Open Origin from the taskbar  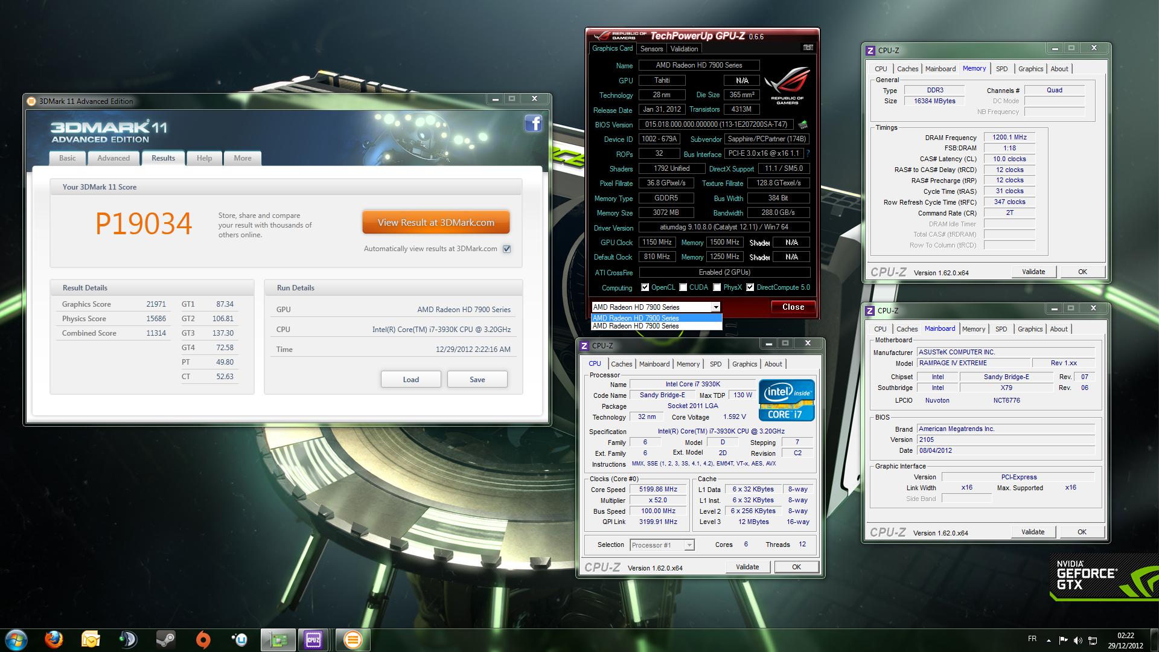(203, 639)
